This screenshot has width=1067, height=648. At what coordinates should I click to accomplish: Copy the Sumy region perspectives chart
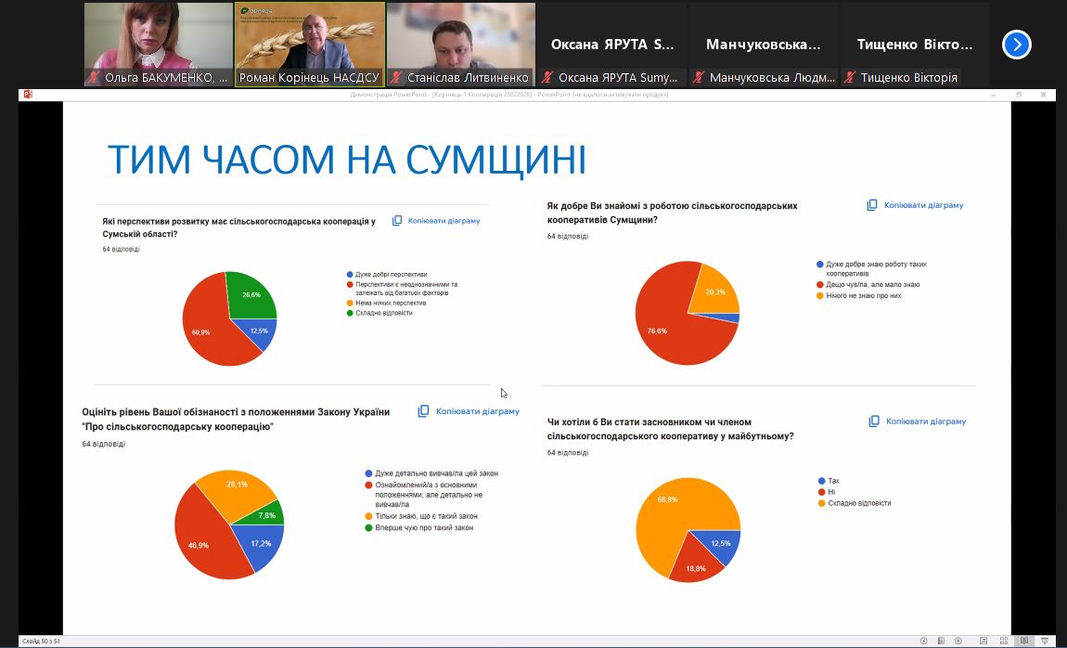coord(436,221)
